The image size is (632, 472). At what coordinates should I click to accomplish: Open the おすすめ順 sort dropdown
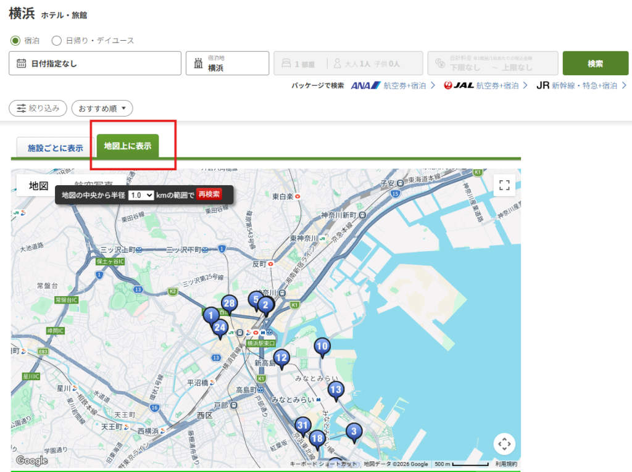(x=102, y=109)
